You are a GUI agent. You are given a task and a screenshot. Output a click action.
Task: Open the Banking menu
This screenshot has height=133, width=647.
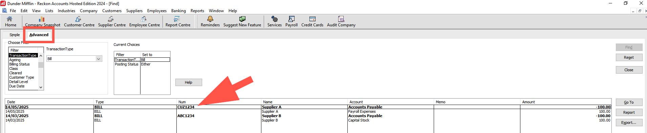point(178,11)
